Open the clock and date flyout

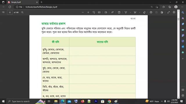pyautogui.click(x=174, y=101)
